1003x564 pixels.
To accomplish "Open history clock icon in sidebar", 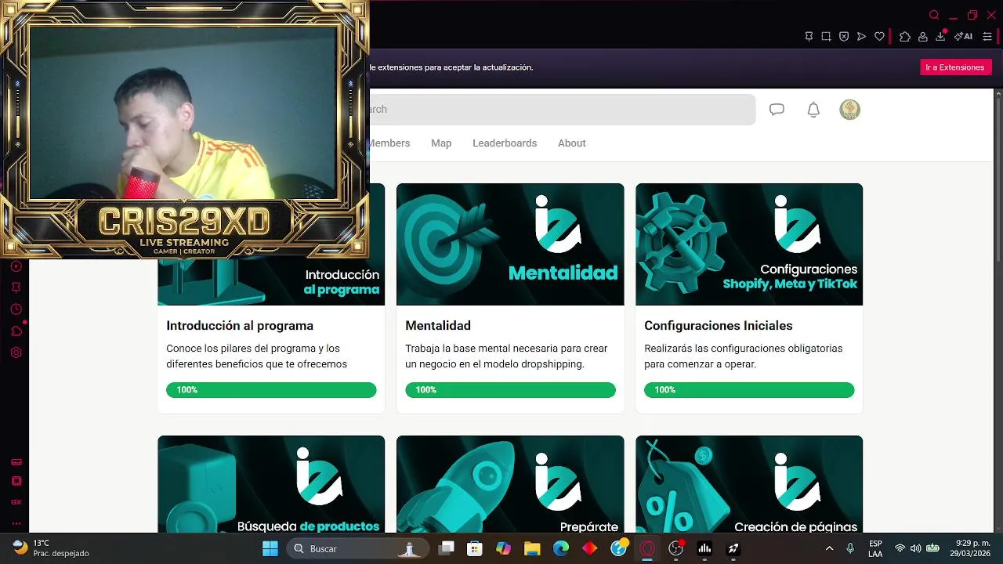I will pyautogui.click(x=16, y=309).
